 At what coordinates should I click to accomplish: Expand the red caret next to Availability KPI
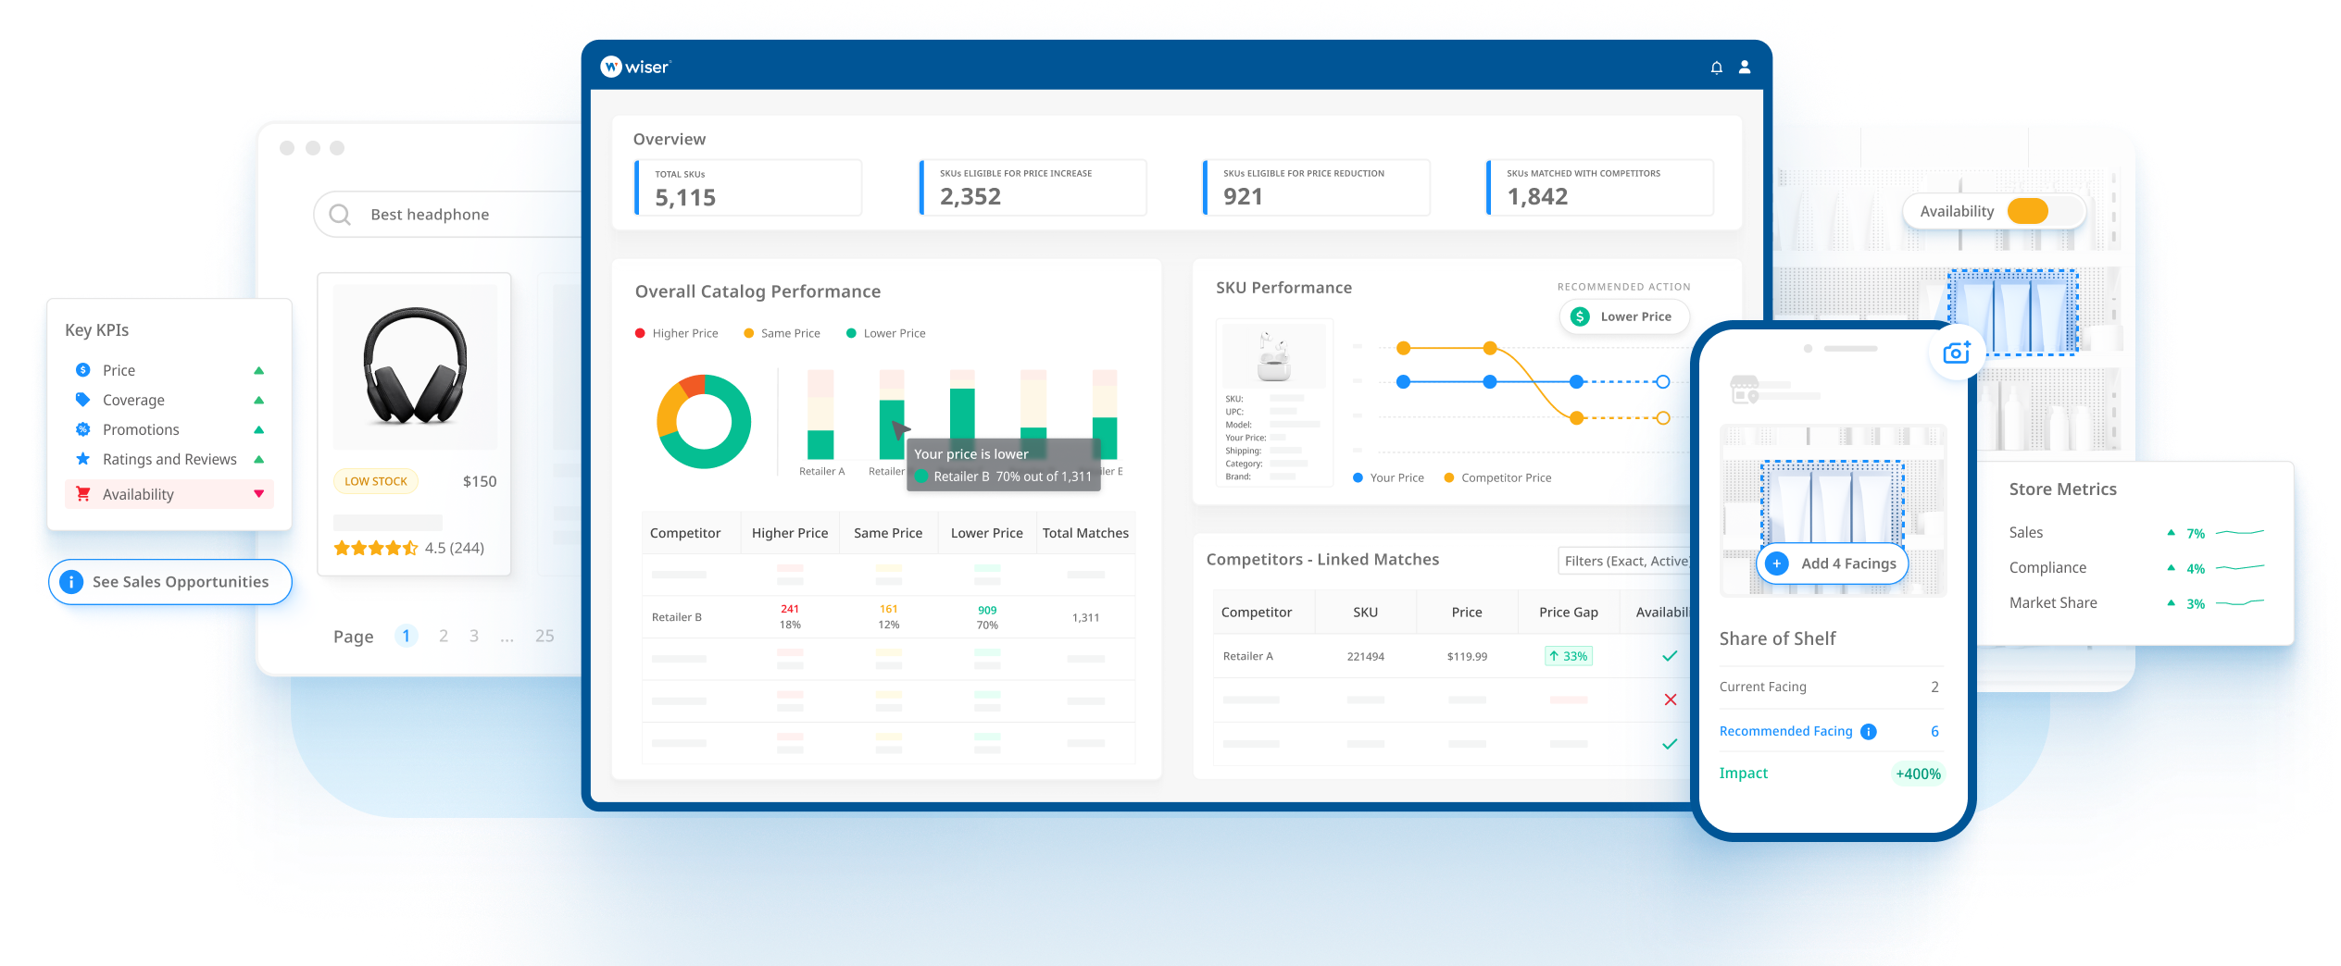coord(257,493)
